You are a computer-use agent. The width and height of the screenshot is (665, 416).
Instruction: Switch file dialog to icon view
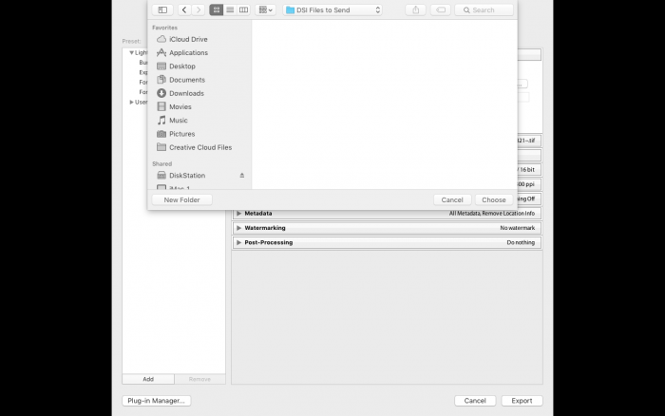tap(217, 9)
